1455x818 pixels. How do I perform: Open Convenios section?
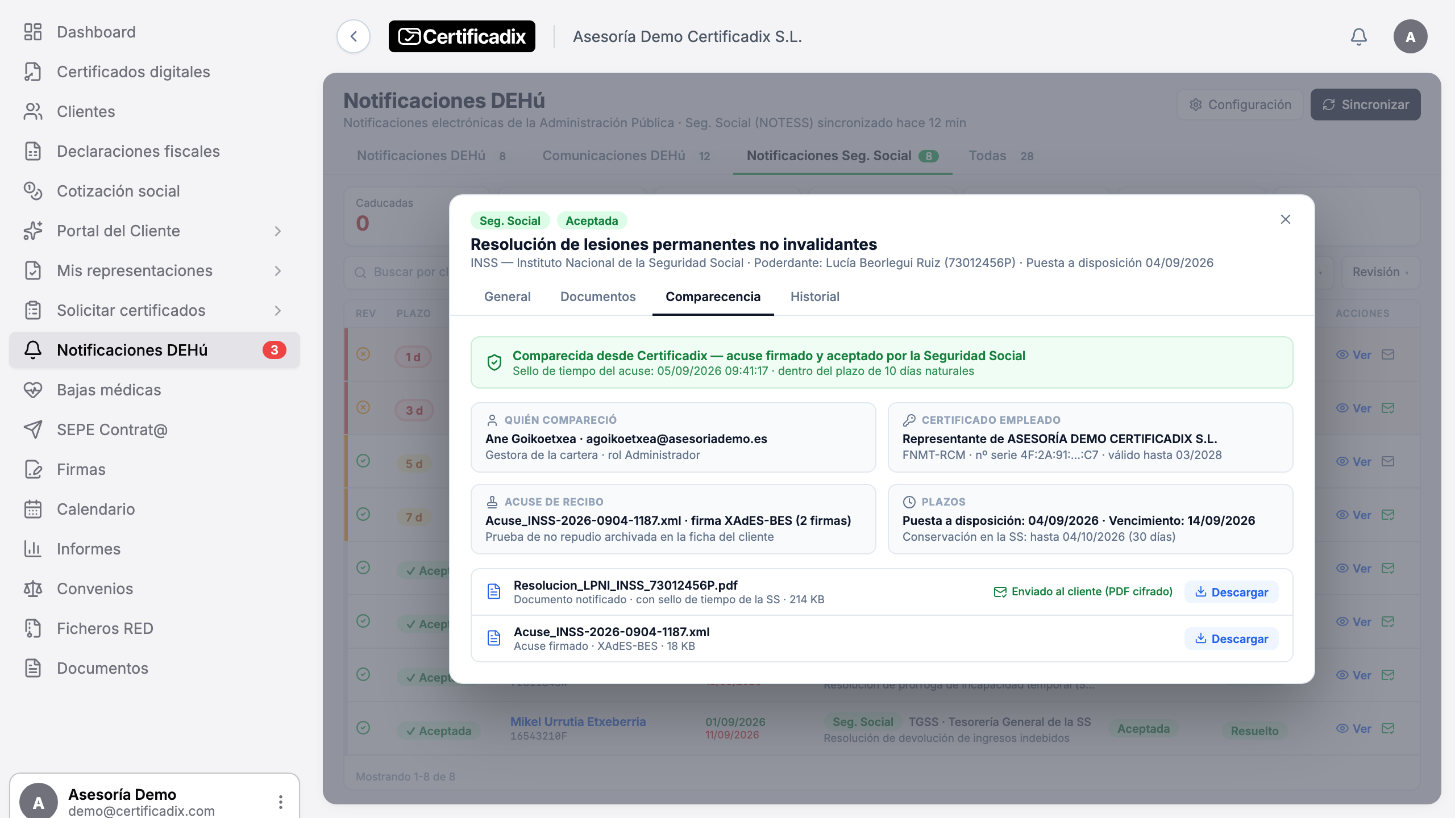point(155,589)
